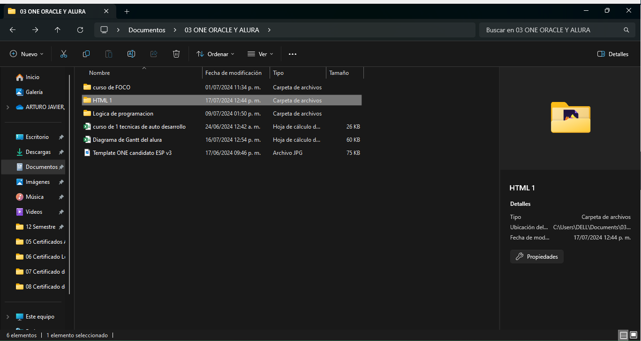Click the PC monitor icon in address bar
Image resolution: width=641 pixels, height=341 pixels.
point(104,29)
